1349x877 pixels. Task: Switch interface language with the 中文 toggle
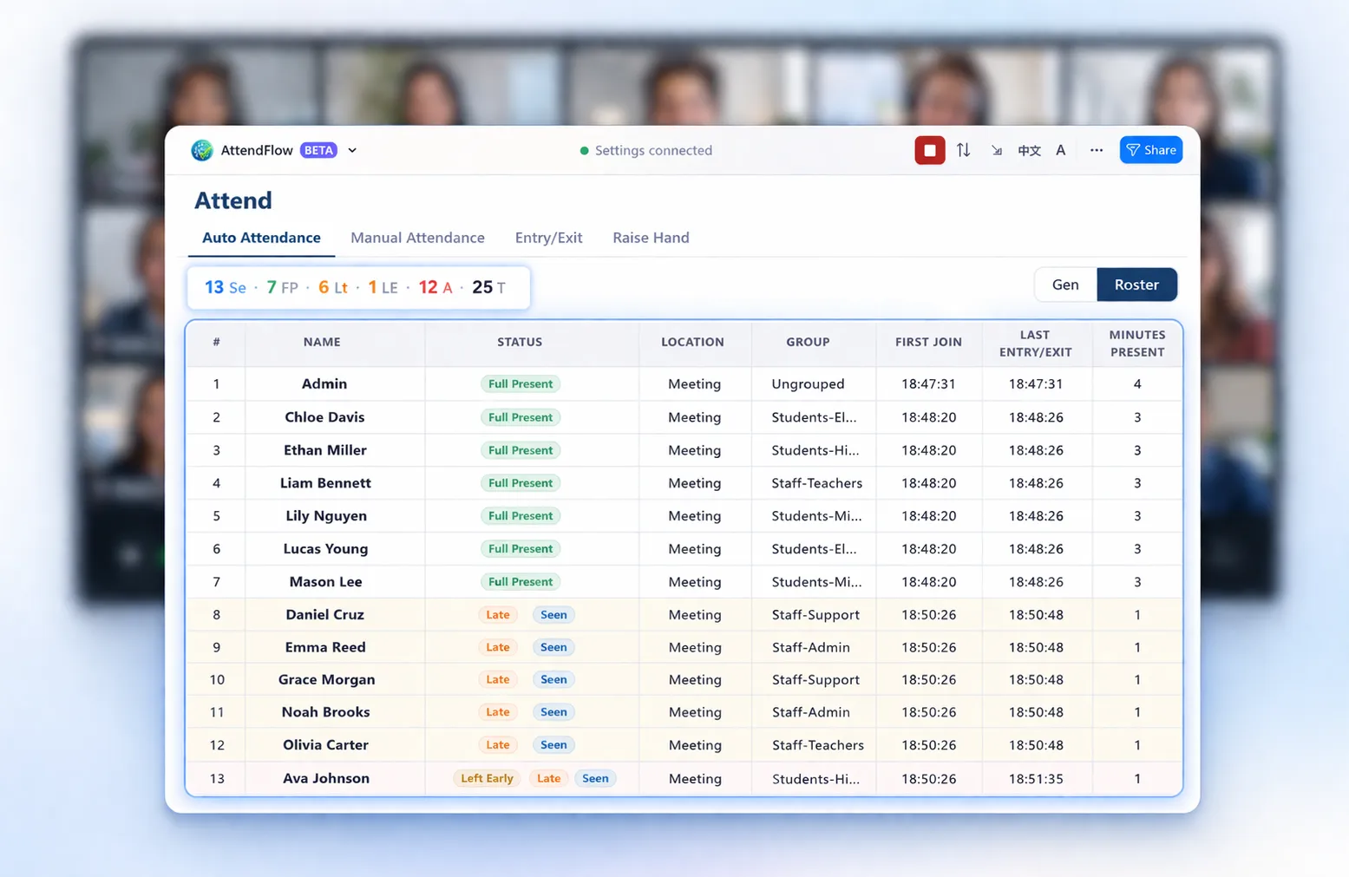pos(1028,149)
